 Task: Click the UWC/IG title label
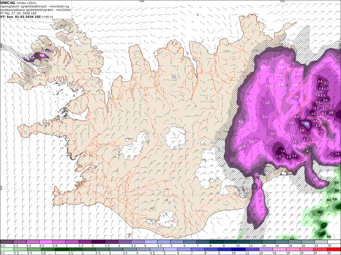pyautogui.click(x=7, y=3)
